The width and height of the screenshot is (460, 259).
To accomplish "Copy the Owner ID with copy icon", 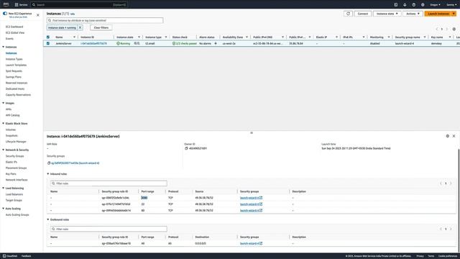I will [x=186, y=148].
